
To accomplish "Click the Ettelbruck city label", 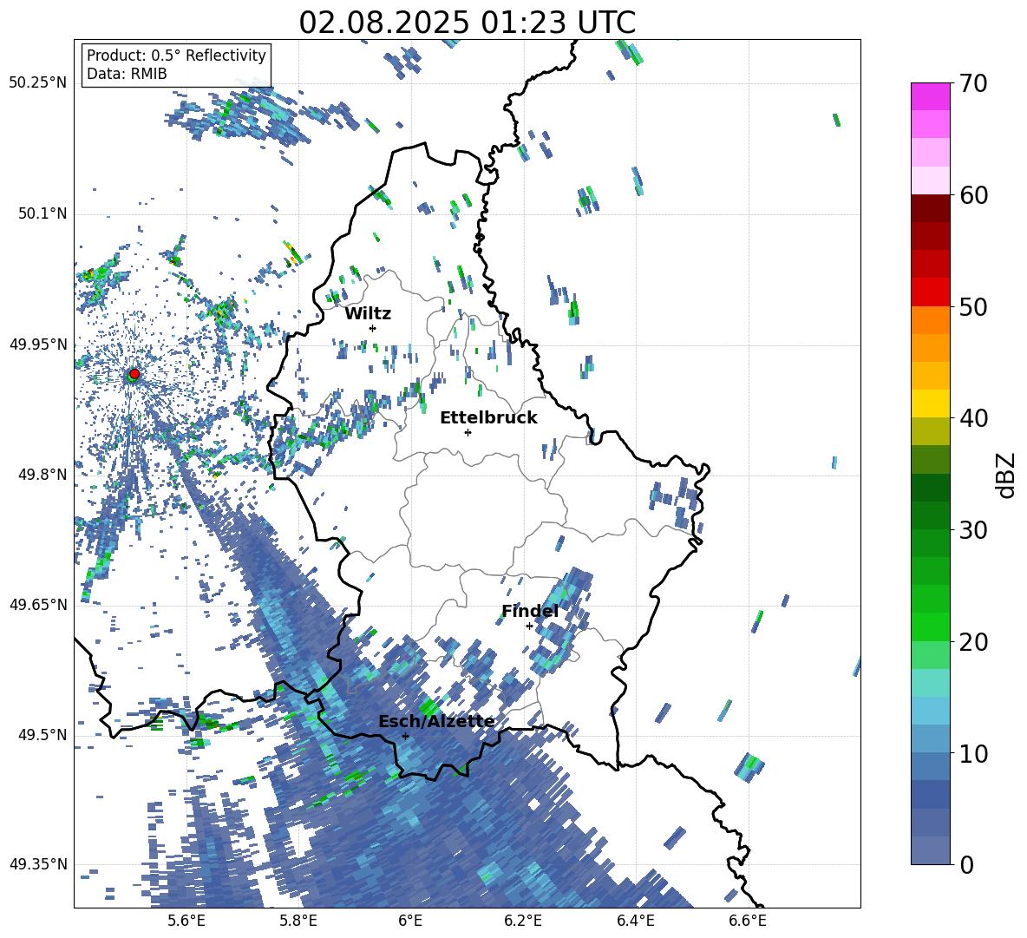I will point(488,418).
